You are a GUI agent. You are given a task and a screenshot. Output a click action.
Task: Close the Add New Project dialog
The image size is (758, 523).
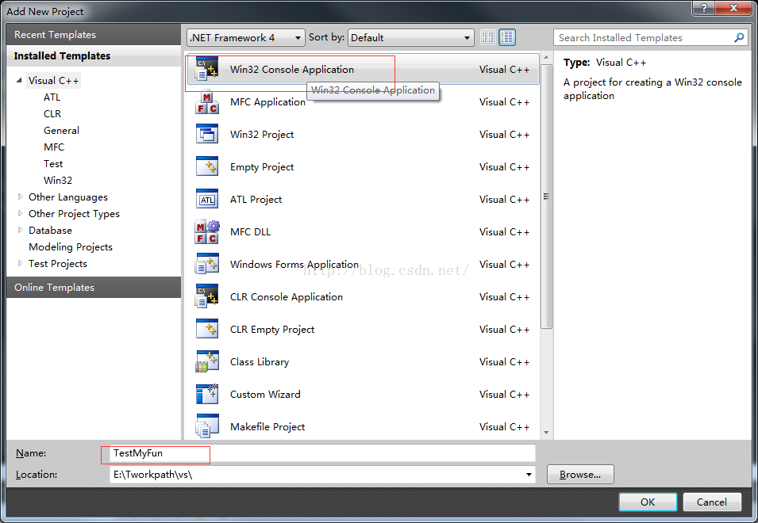(x=734, y=8)
